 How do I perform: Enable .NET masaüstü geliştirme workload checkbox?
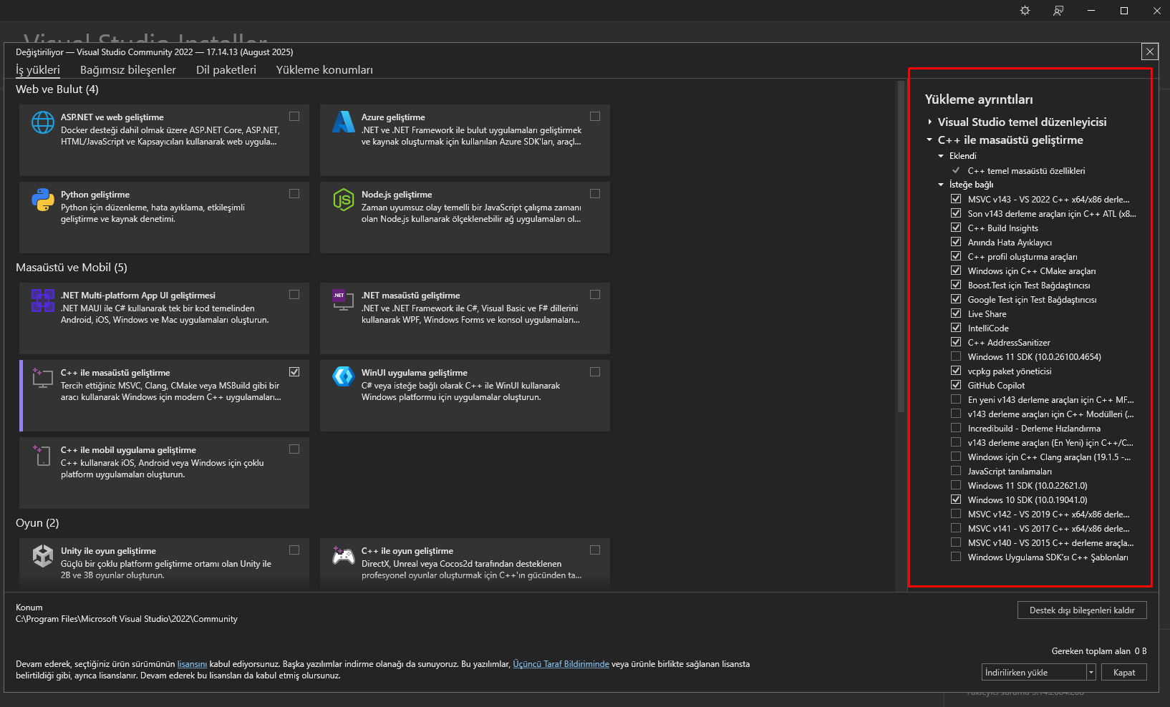coord(595,294)
